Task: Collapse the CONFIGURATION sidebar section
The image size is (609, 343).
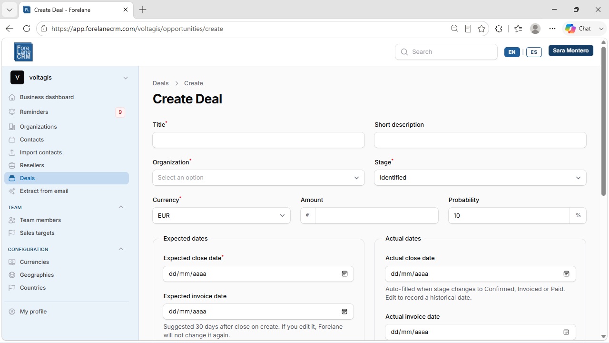Action: [121, 249]
